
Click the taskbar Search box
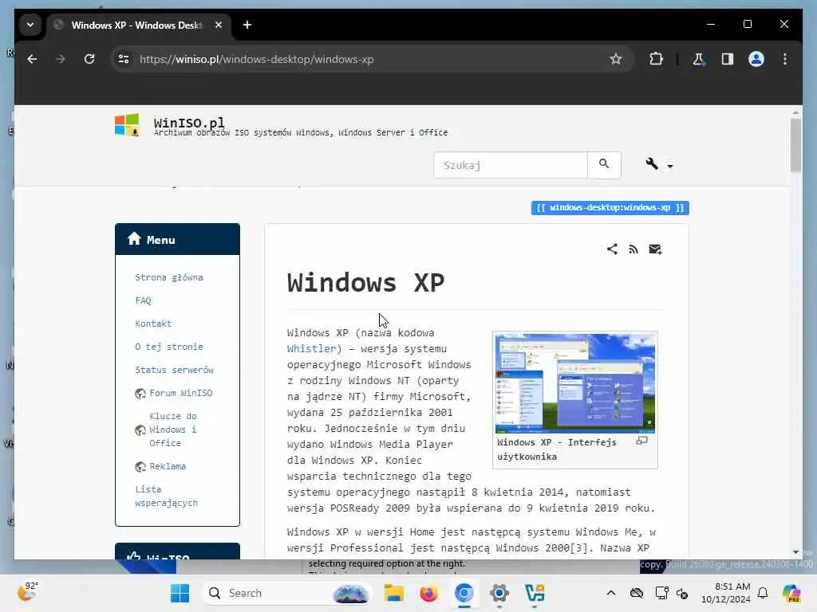(x=286, y=593)
